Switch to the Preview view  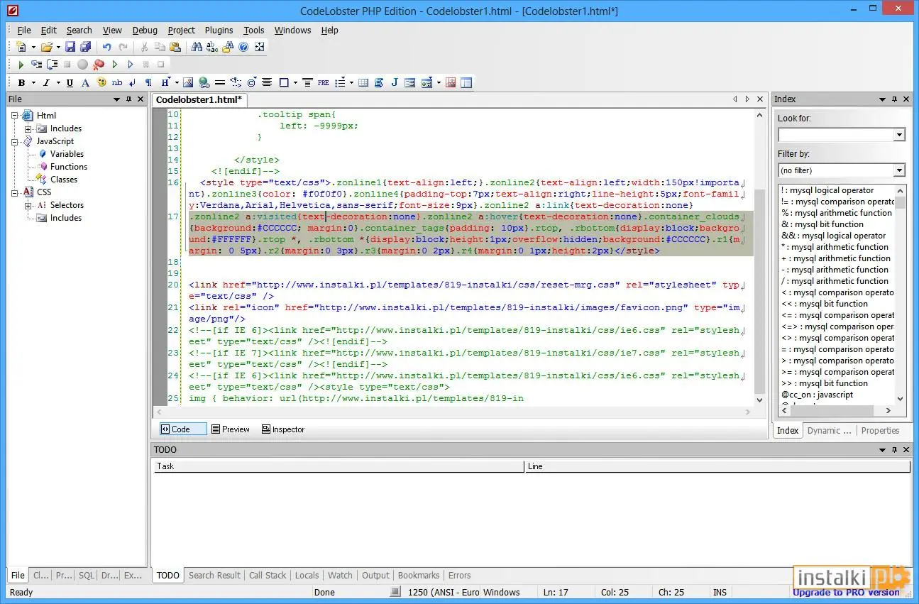(x=231, y=429)
